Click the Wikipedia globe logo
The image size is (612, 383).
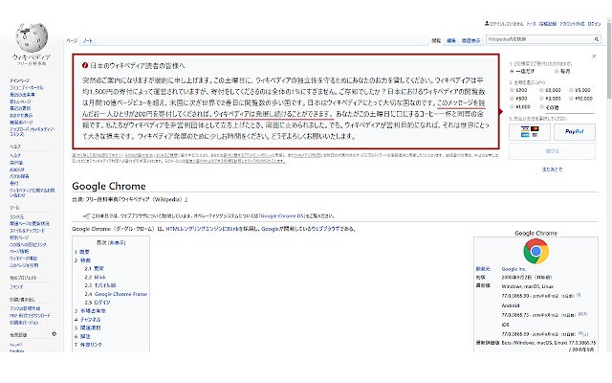(32, 37)
